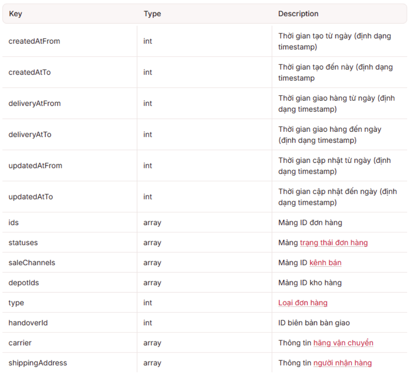Select the createdAtFrom key cell
Viewport: 411px width, 384px height.
(34, 41)
